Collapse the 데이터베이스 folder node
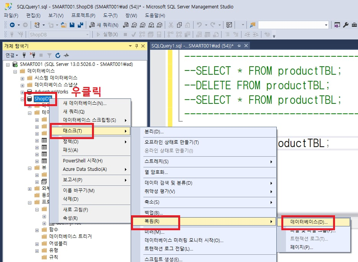This screenshot has width=358, height=262. click(x=15, y=71)
